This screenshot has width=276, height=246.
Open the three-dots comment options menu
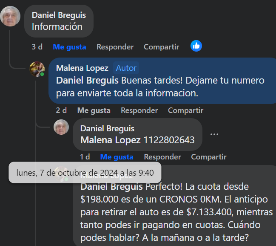[x=214, y=134]
